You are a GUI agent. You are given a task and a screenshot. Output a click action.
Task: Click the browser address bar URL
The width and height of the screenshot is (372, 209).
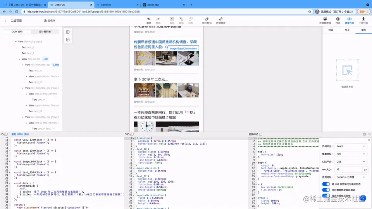click(x=84, y=12)
